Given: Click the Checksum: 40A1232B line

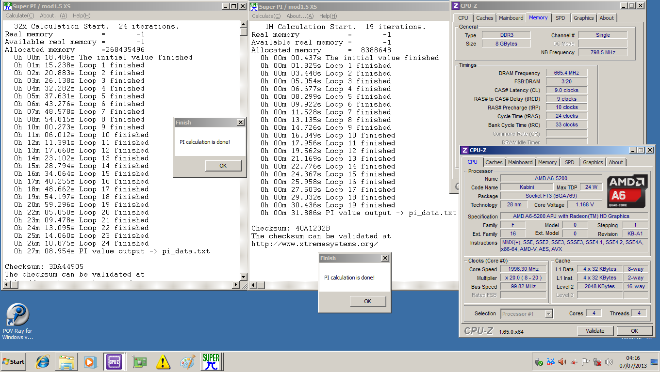Looking at the screenshot, I should [291, 228].
